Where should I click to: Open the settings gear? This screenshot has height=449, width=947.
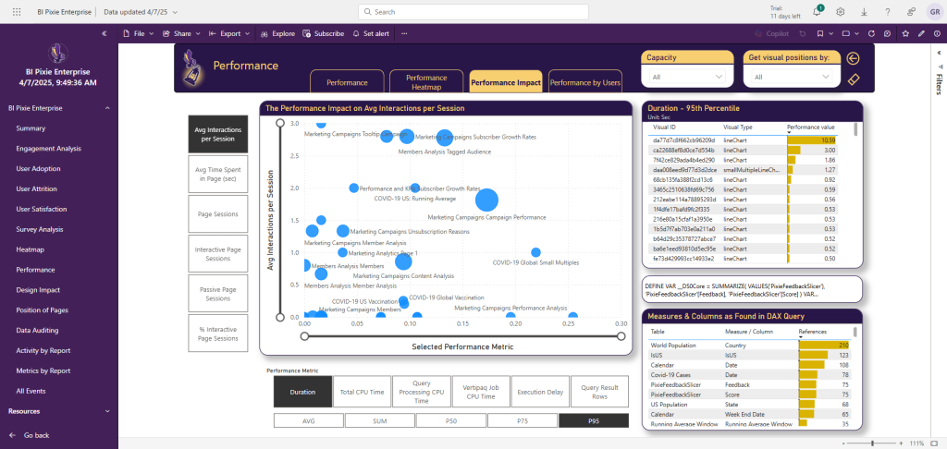(x=841, y=12)
